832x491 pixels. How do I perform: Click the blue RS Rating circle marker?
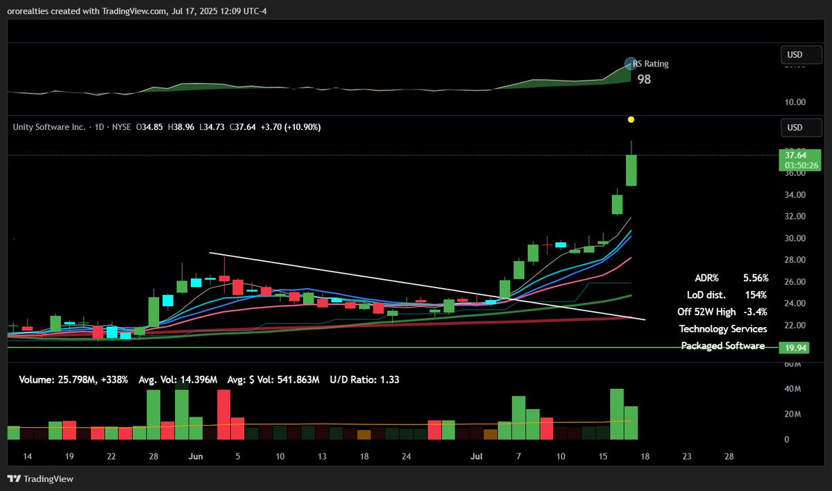click(x=630, y=64)
